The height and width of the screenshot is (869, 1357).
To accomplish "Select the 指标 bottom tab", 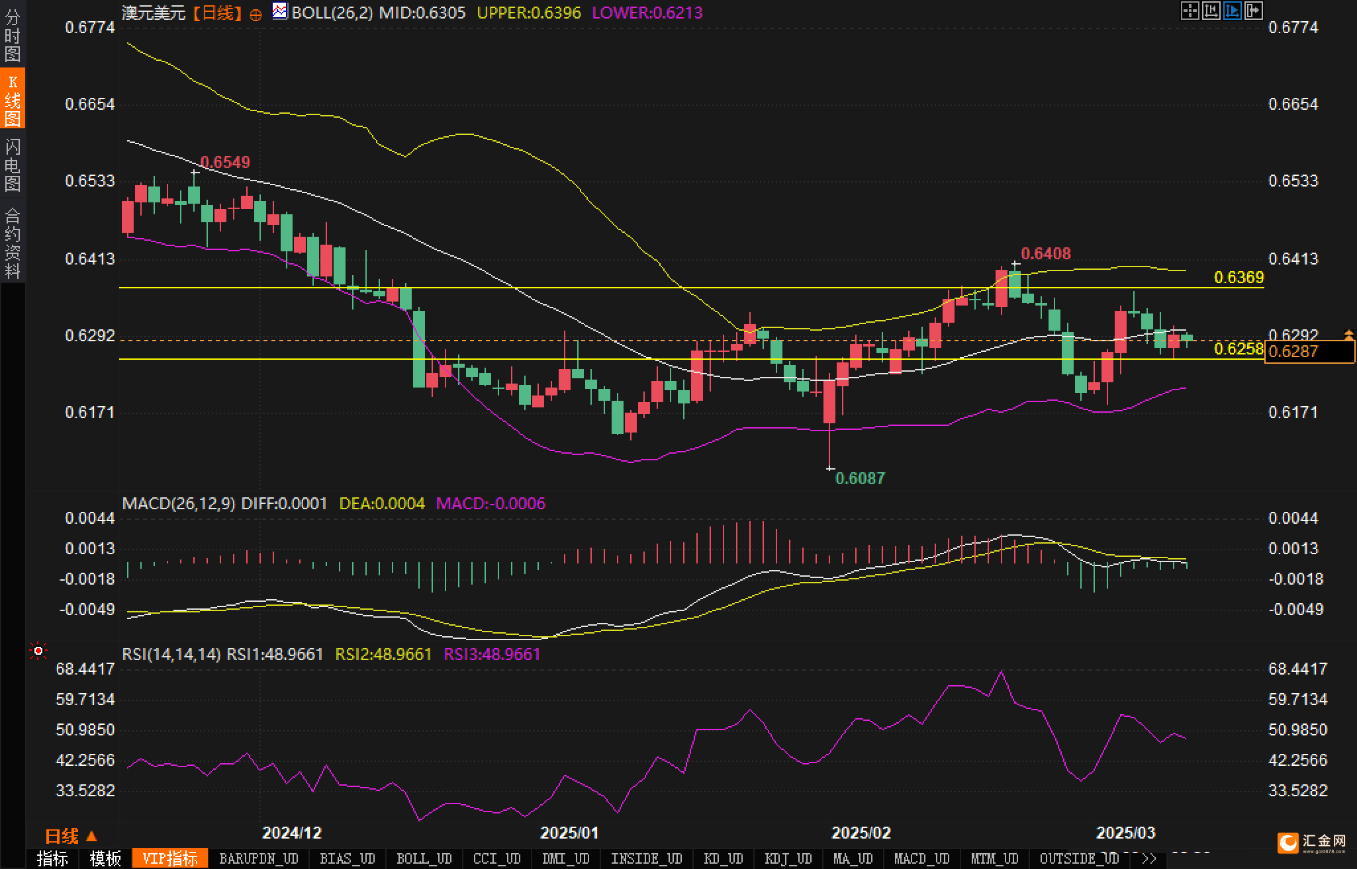I will coord(52,858).
